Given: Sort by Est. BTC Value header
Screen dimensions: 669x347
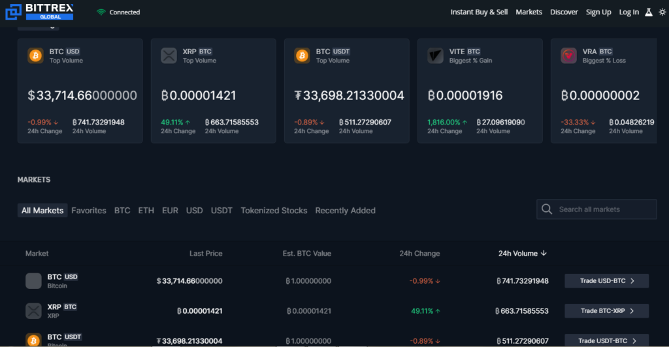Looking at the screenshot, I should point(307,253).
